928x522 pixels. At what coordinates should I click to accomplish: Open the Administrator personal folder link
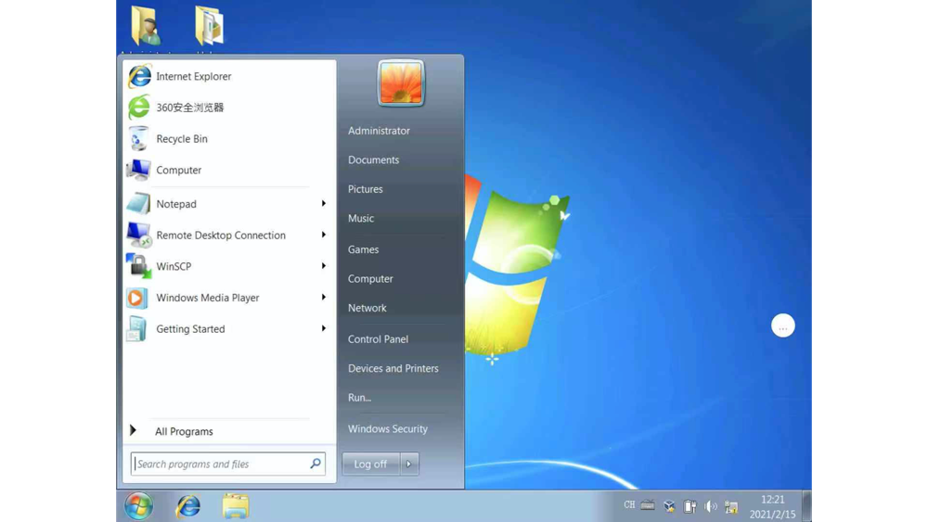[379, 131]
